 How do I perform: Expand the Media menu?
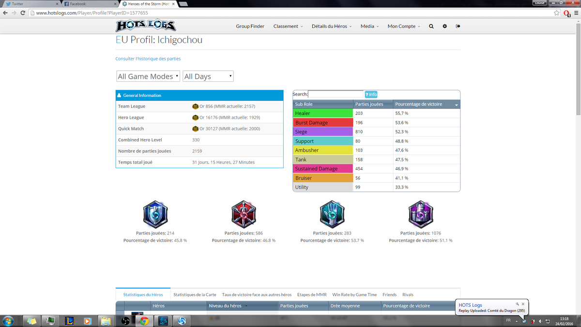(x=369, y=26)
